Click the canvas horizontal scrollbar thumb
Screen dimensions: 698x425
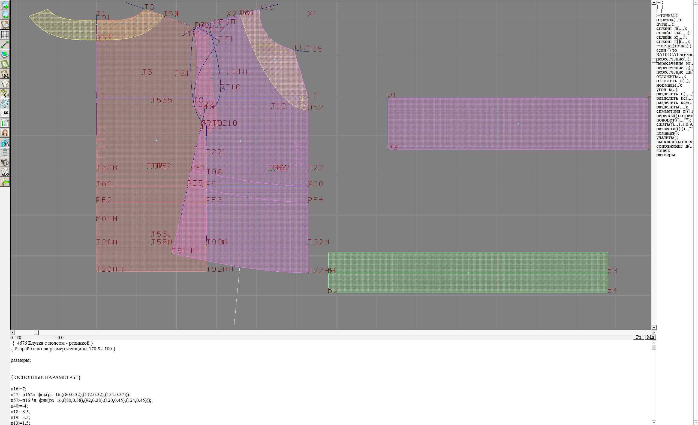pyautogui.click(x=36, y=332)
